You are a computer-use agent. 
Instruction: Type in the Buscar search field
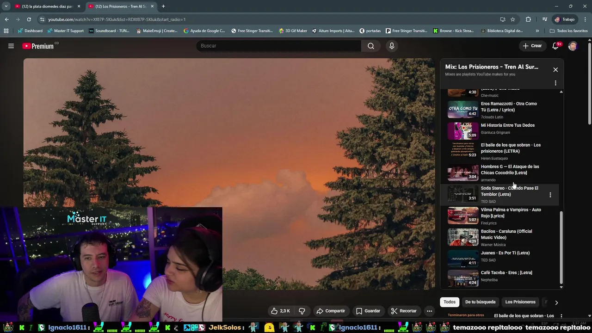coord(279,46)
